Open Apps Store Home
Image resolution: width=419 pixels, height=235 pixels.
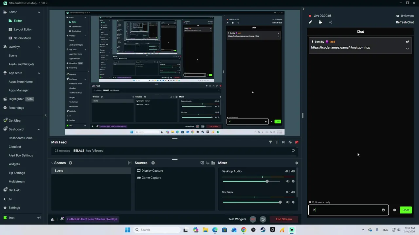click(x=21, y=82)
